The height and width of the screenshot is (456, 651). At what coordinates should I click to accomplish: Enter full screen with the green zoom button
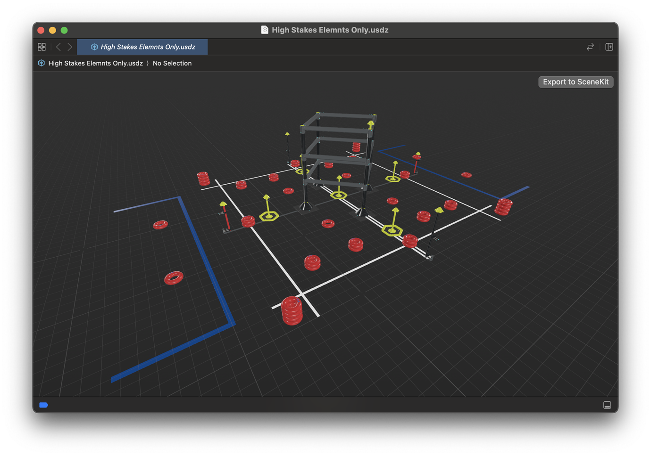pyautogui.click(x=64, y=30)
